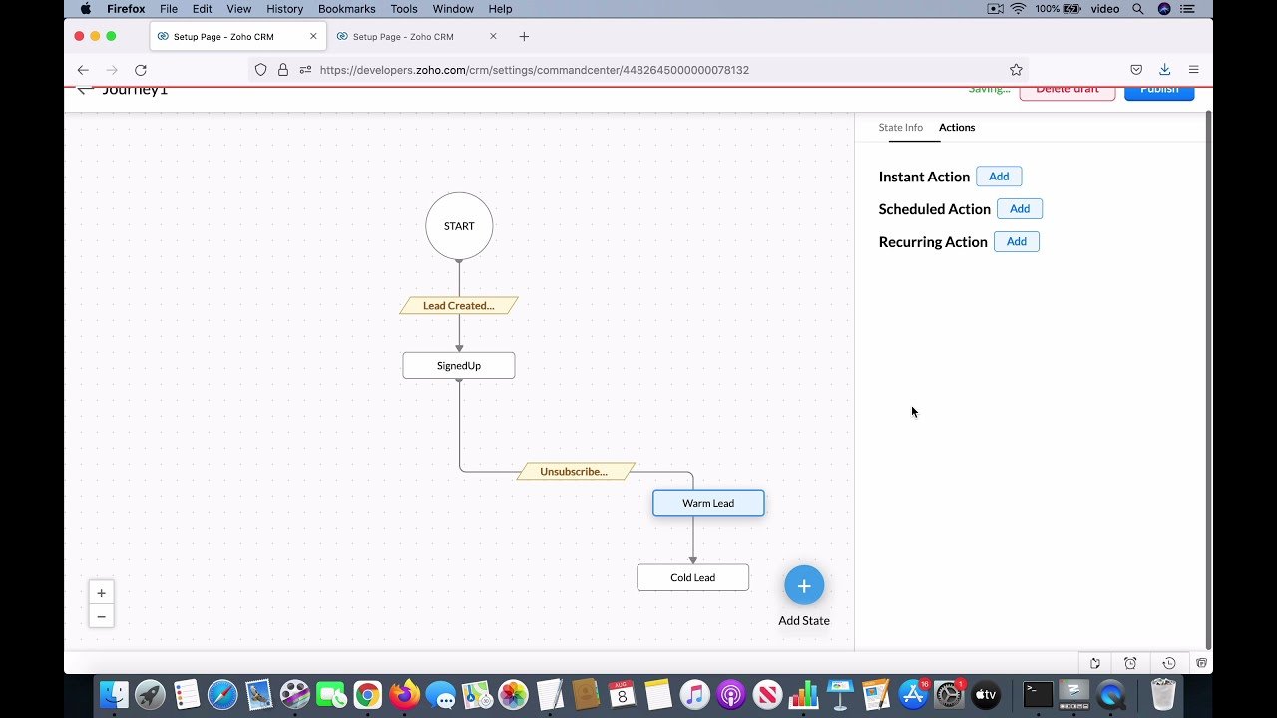
Task: Add a Recurring Action
Action: click(x=1017, y=242)
